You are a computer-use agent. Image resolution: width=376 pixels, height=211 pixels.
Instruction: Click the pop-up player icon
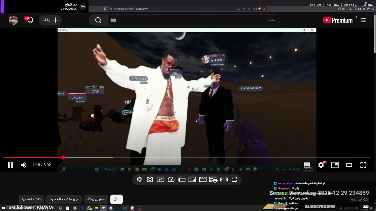[x=182, y=180]
